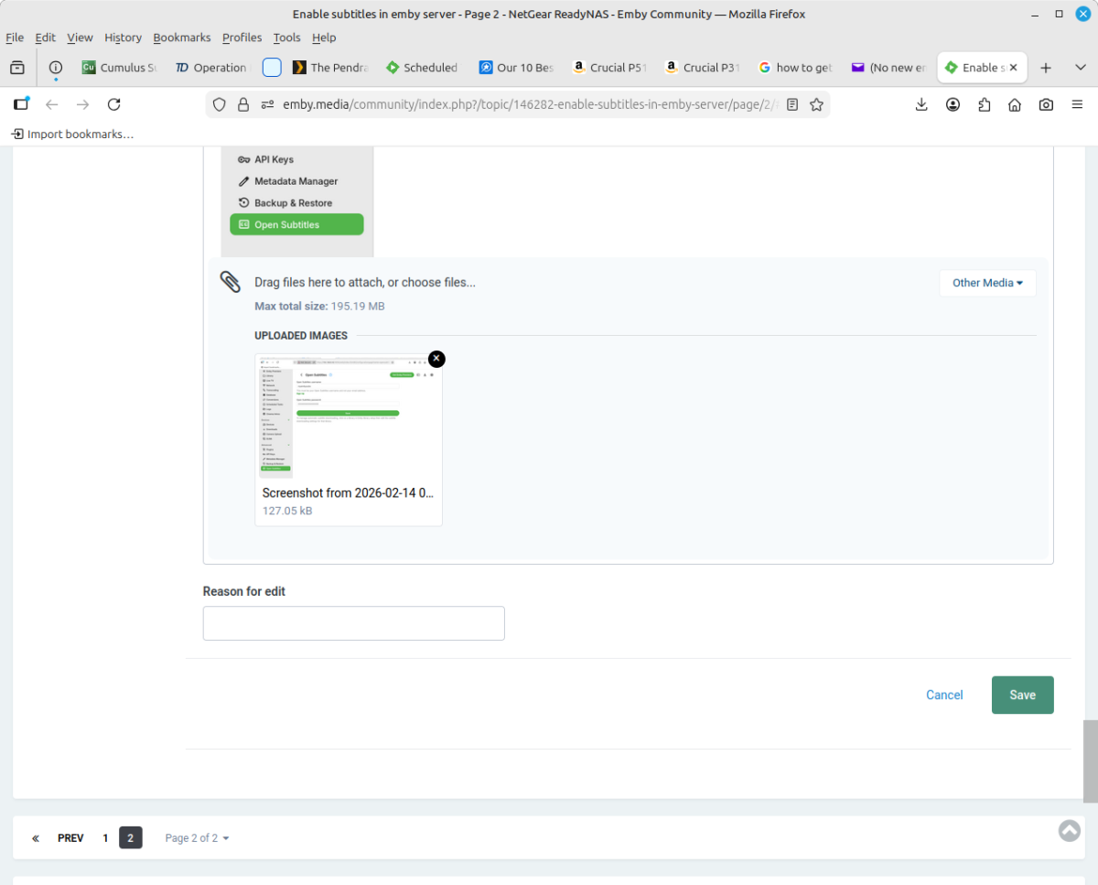The image size is (1098, 885).
Task: Open the Page 2 of 2 selector
Action: point(196,837)
